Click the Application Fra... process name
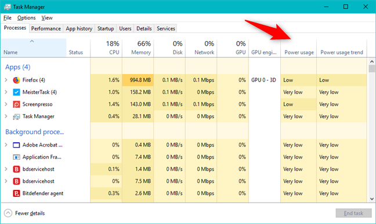Image resolution: width=376 pixels, height=224 pixels. (42, 157)
